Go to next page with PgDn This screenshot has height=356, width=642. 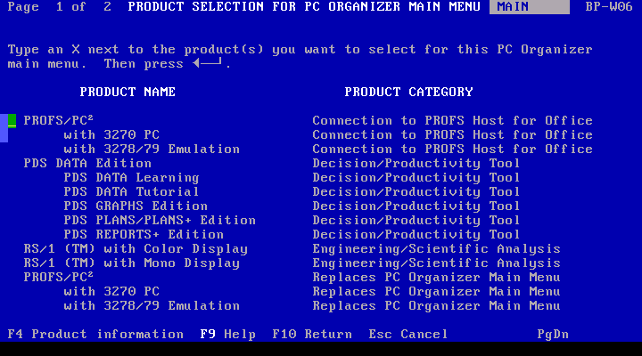(x=553, y=335)
